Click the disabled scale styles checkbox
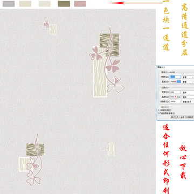The width and height of the screenshot is (194, 194). point(160,107)
